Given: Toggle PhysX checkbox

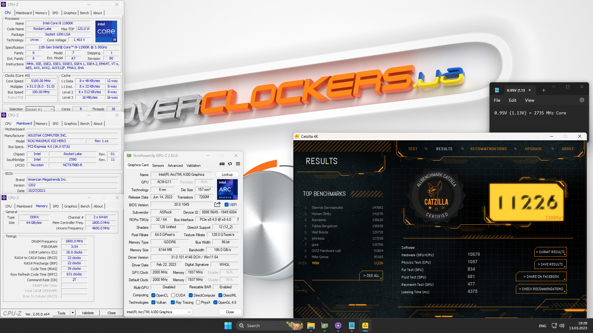Looking at the screenshot, I should coord(198,302).
